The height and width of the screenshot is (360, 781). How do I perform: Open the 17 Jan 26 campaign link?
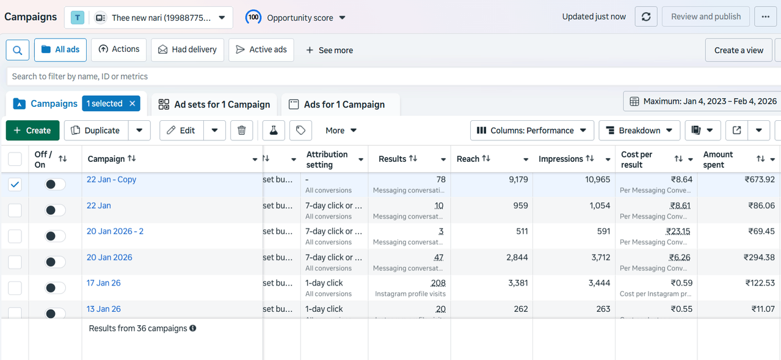coord(104,283)
